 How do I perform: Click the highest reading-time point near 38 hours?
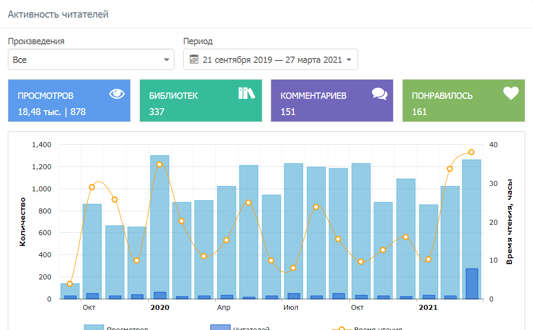pos(471,152)
